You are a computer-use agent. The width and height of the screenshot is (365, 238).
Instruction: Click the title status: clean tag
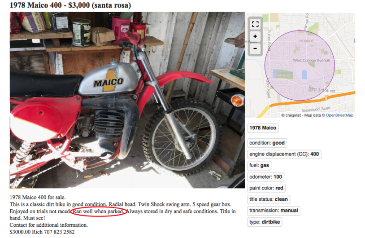coord(269,199)
